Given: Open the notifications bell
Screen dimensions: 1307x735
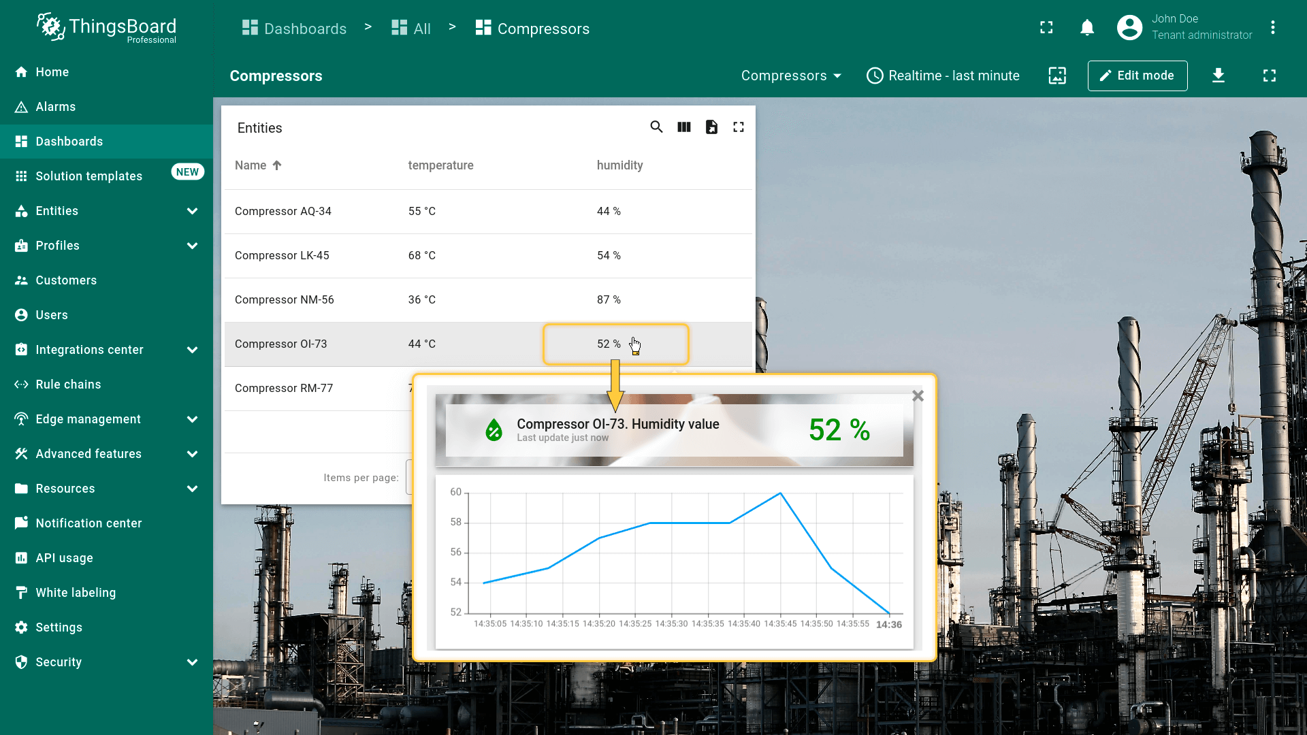Looking at the screenshot, I should pyautogui.click(x=1087, y=28).
